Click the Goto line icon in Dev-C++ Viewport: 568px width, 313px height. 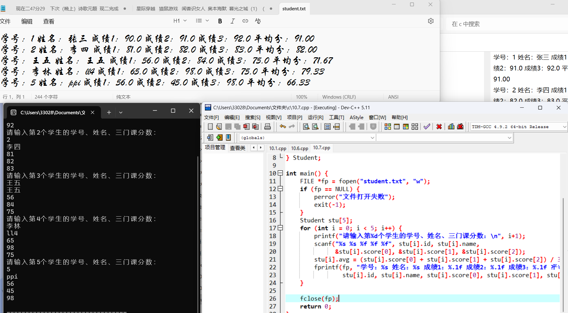click(336, 126)
